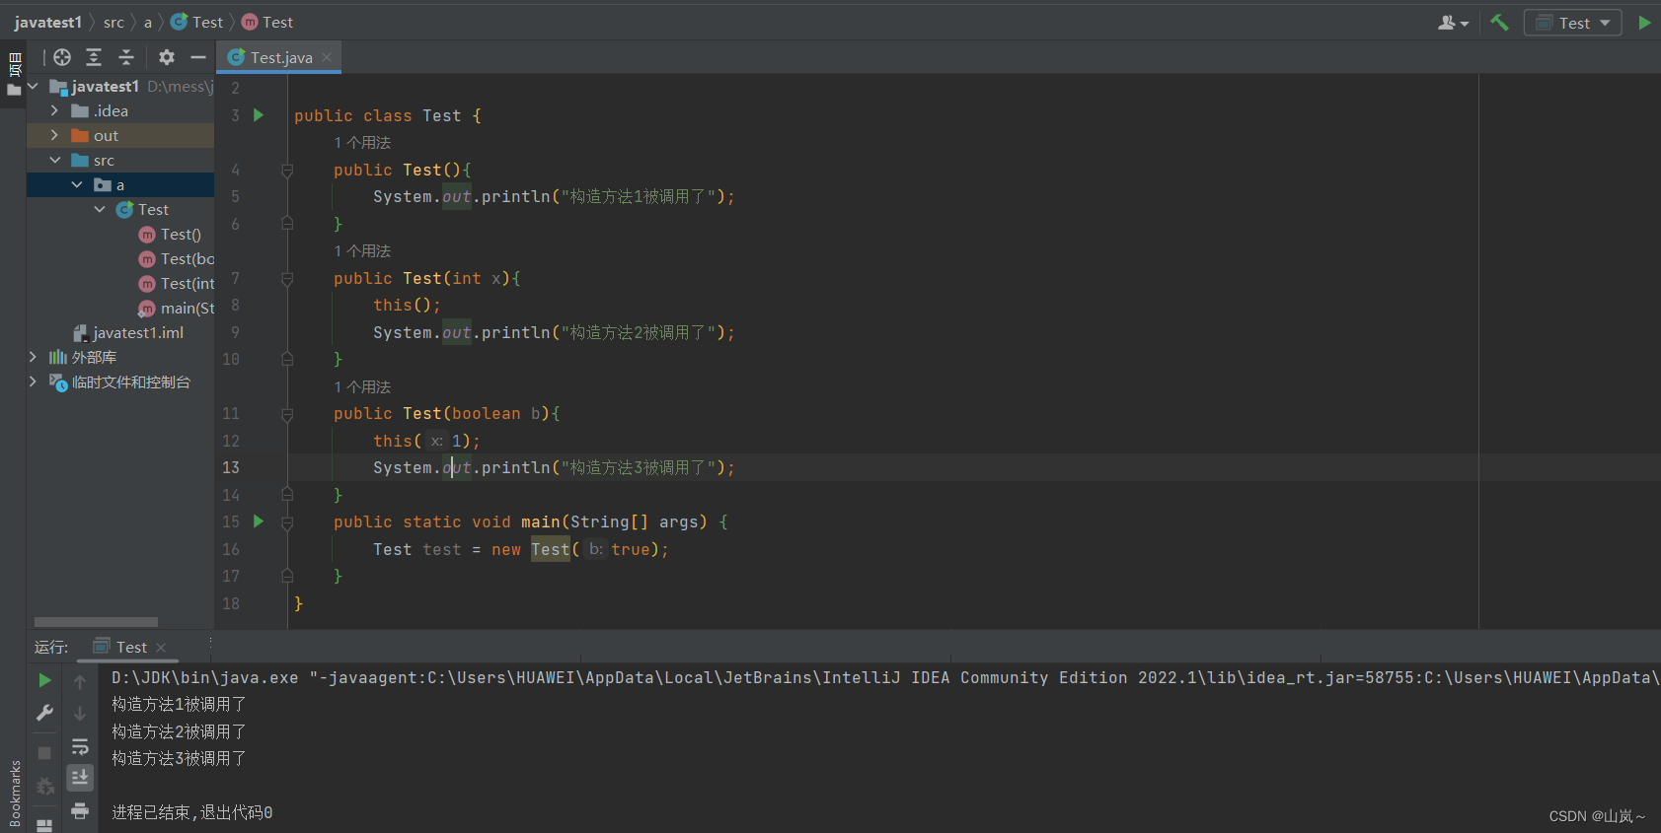Hide the project tool window
This screenshot has width=1661, height=833.
coord(198,57)
